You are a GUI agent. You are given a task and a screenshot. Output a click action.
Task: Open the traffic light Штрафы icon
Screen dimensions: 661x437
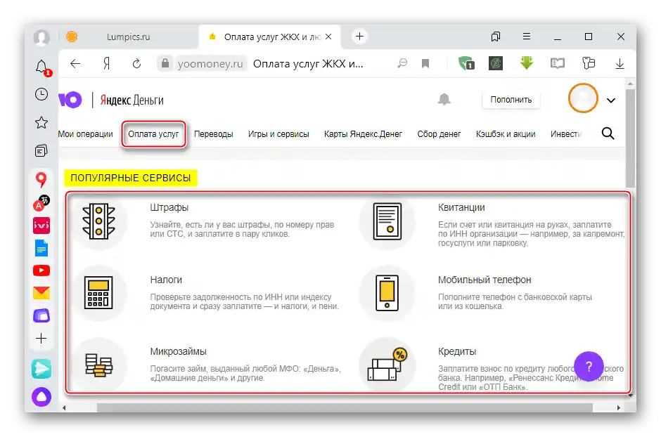click(98, 221)
